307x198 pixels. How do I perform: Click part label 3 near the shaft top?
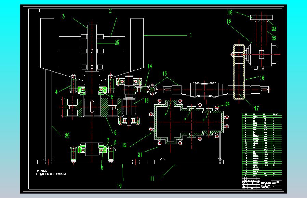tap(64, 16)
